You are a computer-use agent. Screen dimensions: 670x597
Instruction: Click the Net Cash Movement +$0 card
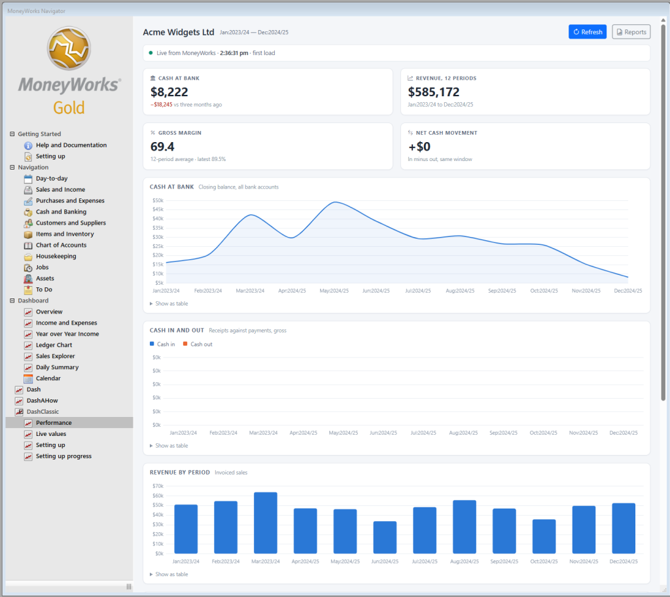[525, 146]
